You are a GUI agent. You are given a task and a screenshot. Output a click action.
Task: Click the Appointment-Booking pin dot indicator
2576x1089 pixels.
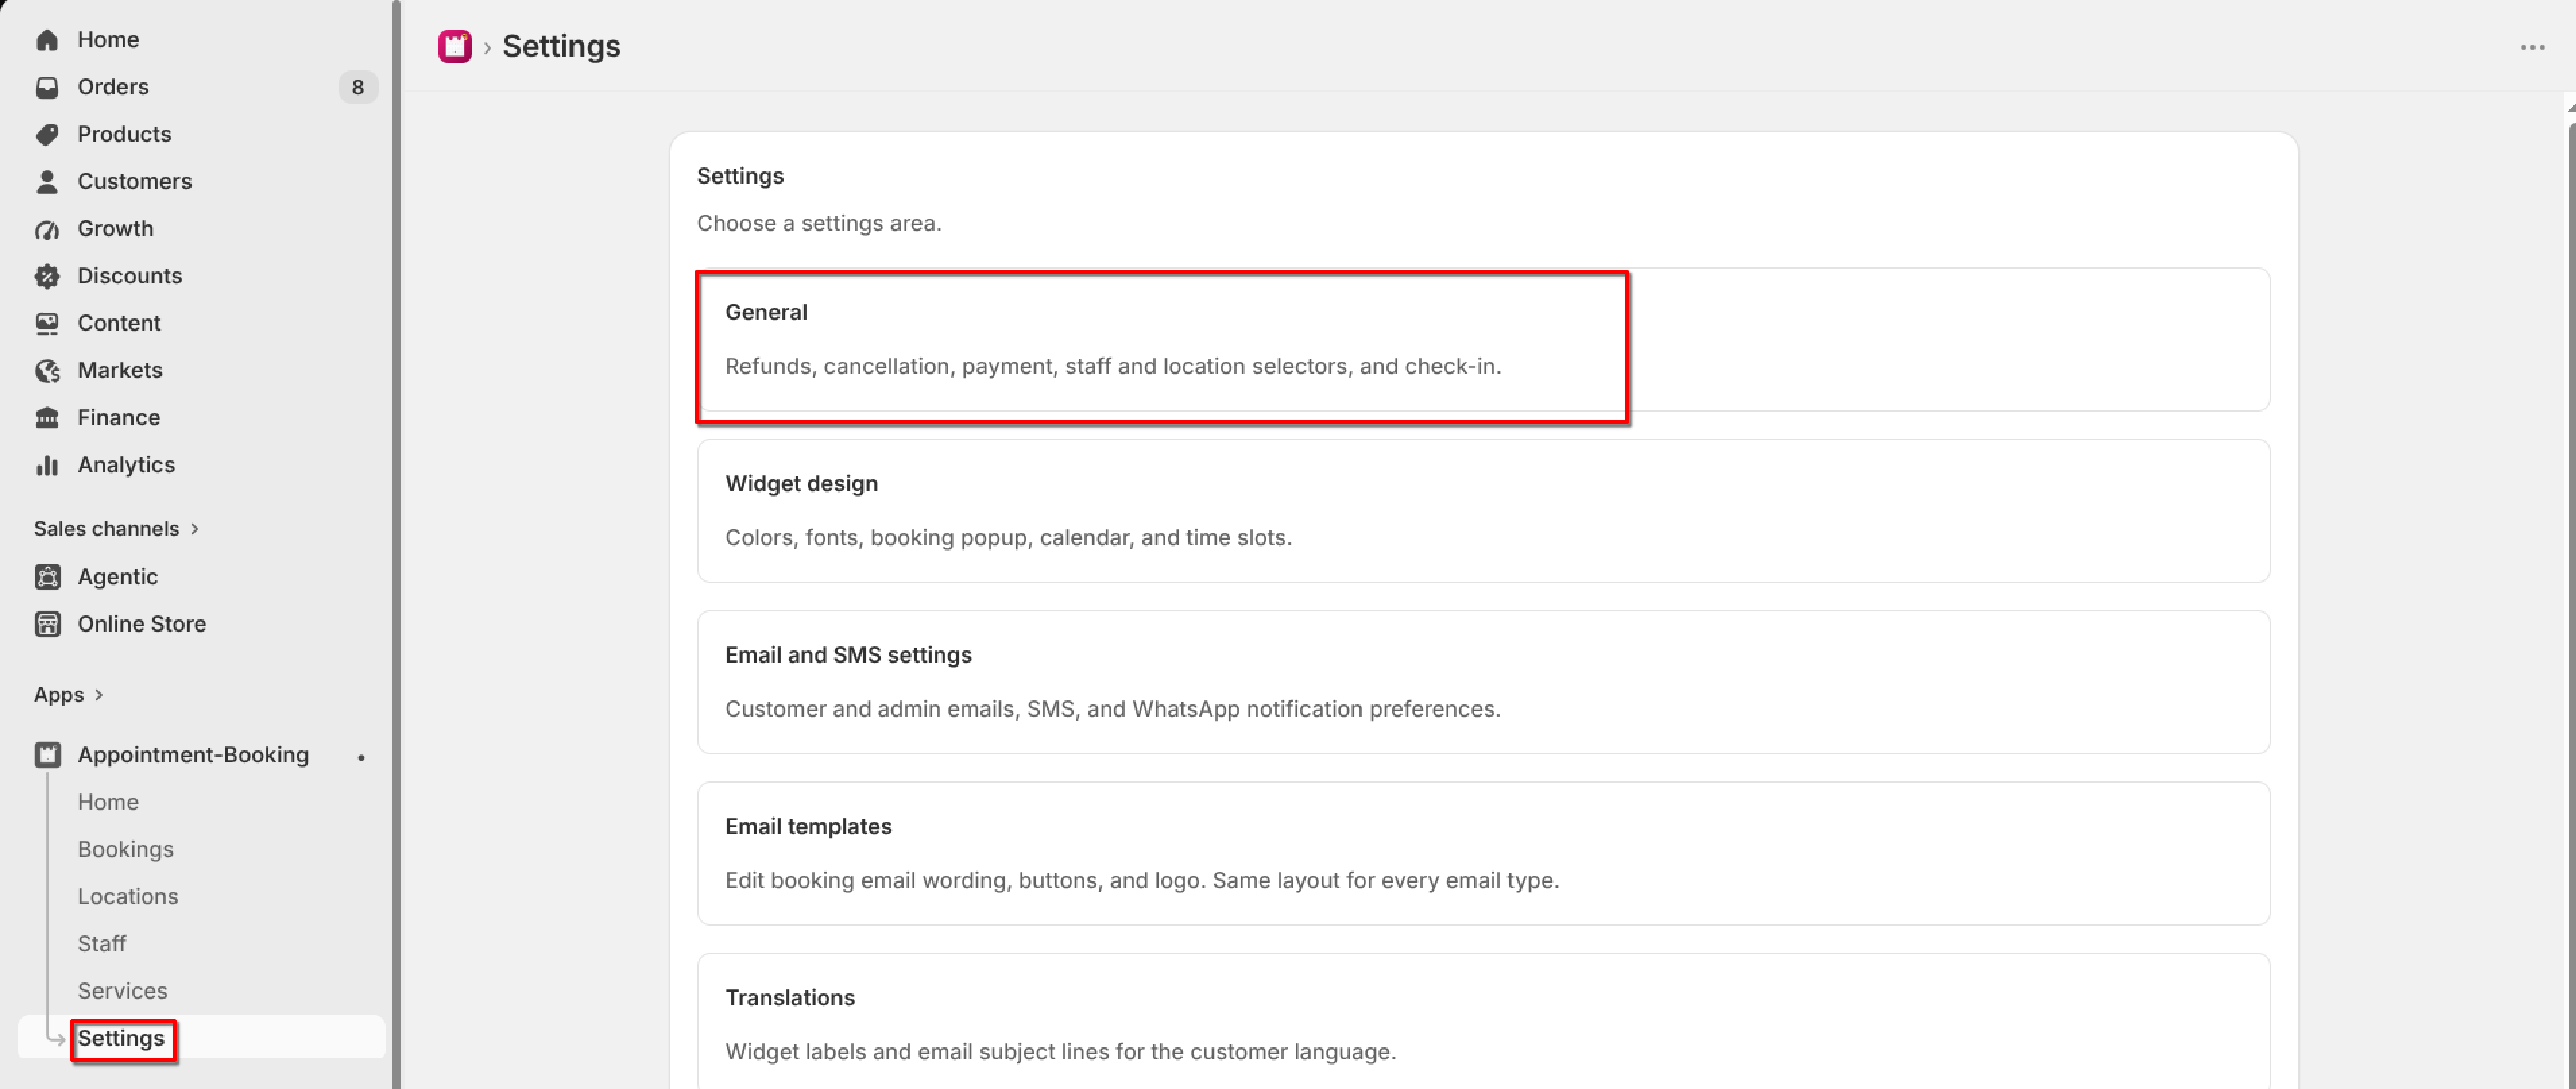point(361,758)
